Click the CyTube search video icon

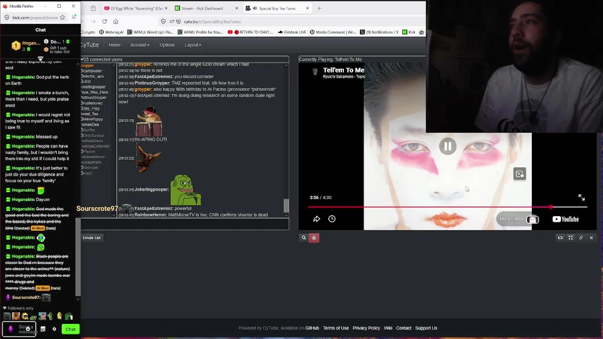tap(304, 238)
